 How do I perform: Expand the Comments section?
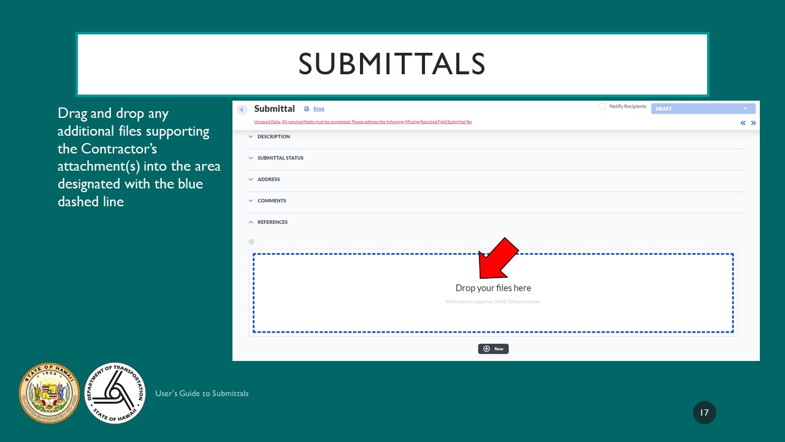496,201
